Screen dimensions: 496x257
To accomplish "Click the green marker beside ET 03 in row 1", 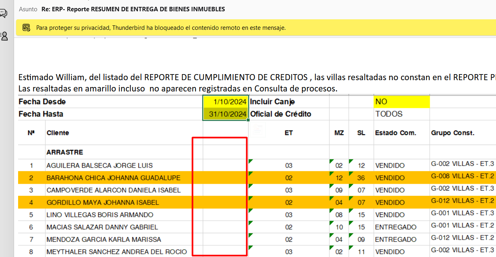I will pyautogui.click(x=251, y=162).
